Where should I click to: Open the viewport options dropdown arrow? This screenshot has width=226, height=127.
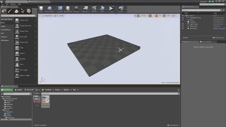(40, 16)
